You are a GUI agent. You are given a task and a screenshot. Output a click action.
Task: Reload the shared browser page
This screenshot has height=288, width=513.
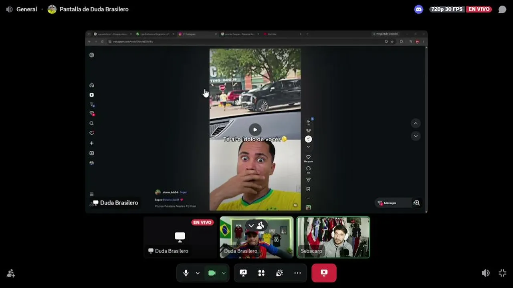[102, 42]
